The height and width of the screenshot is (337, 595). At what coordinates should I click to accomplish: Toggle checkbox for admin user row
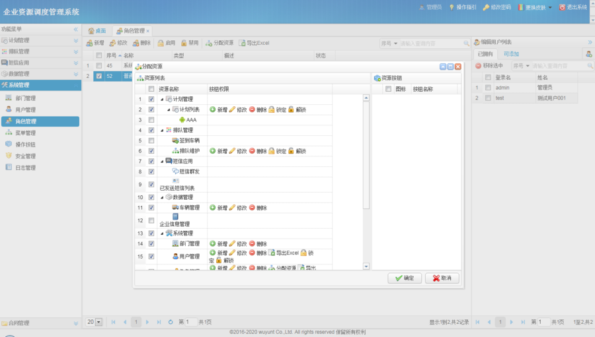488,88
